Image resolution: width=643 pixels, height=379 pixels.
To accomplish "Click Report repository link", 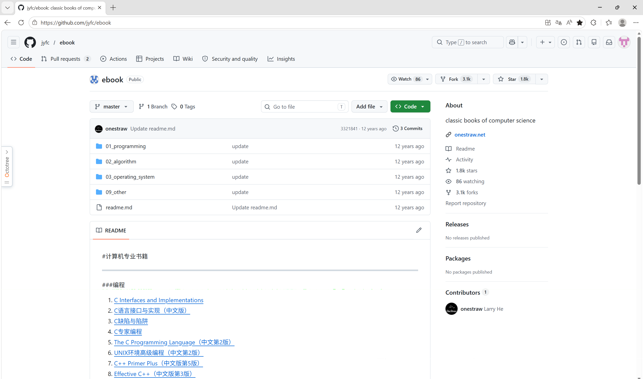I will point(466,203).
